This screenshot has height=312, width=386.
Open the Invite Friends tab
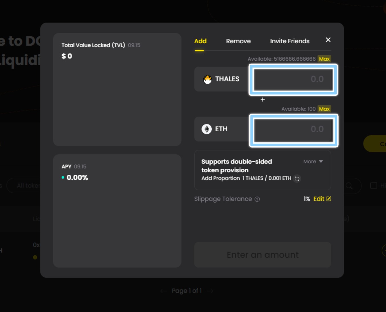click(x=290, y=41)
